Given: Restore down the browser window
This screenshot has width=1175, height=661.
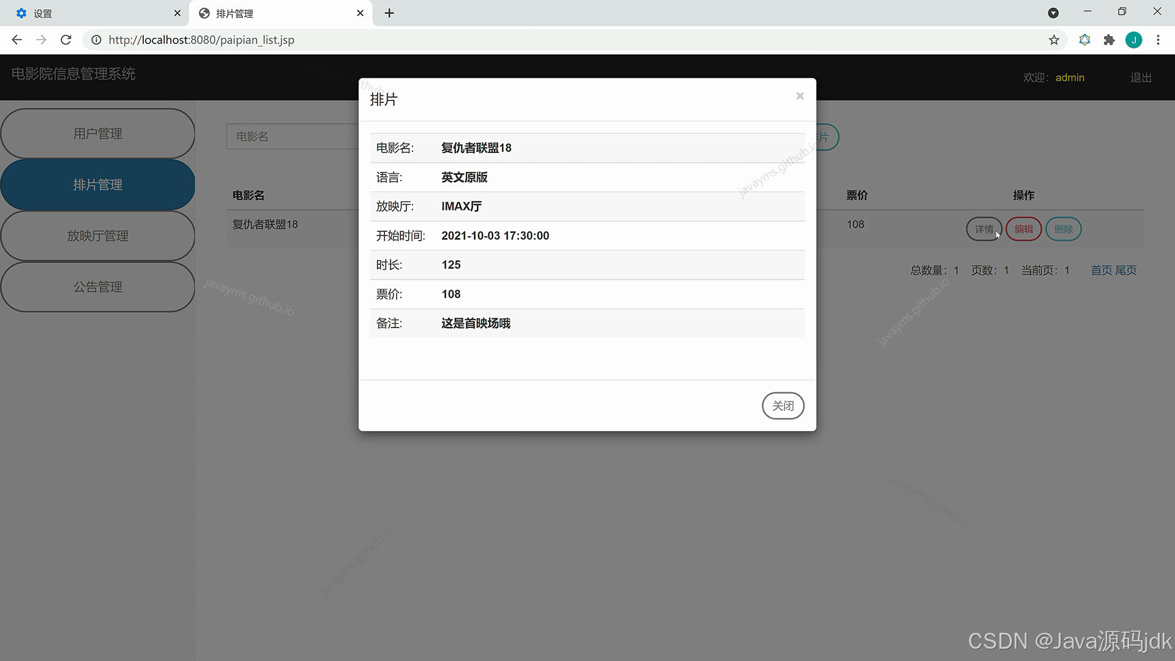Looking at the screenshot, I should coord(1122,12).
